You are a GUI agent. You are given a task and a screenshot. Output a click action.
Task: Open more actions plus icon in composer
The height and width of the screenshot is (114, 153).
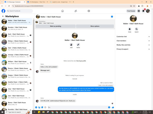click(x=36, y=107)
